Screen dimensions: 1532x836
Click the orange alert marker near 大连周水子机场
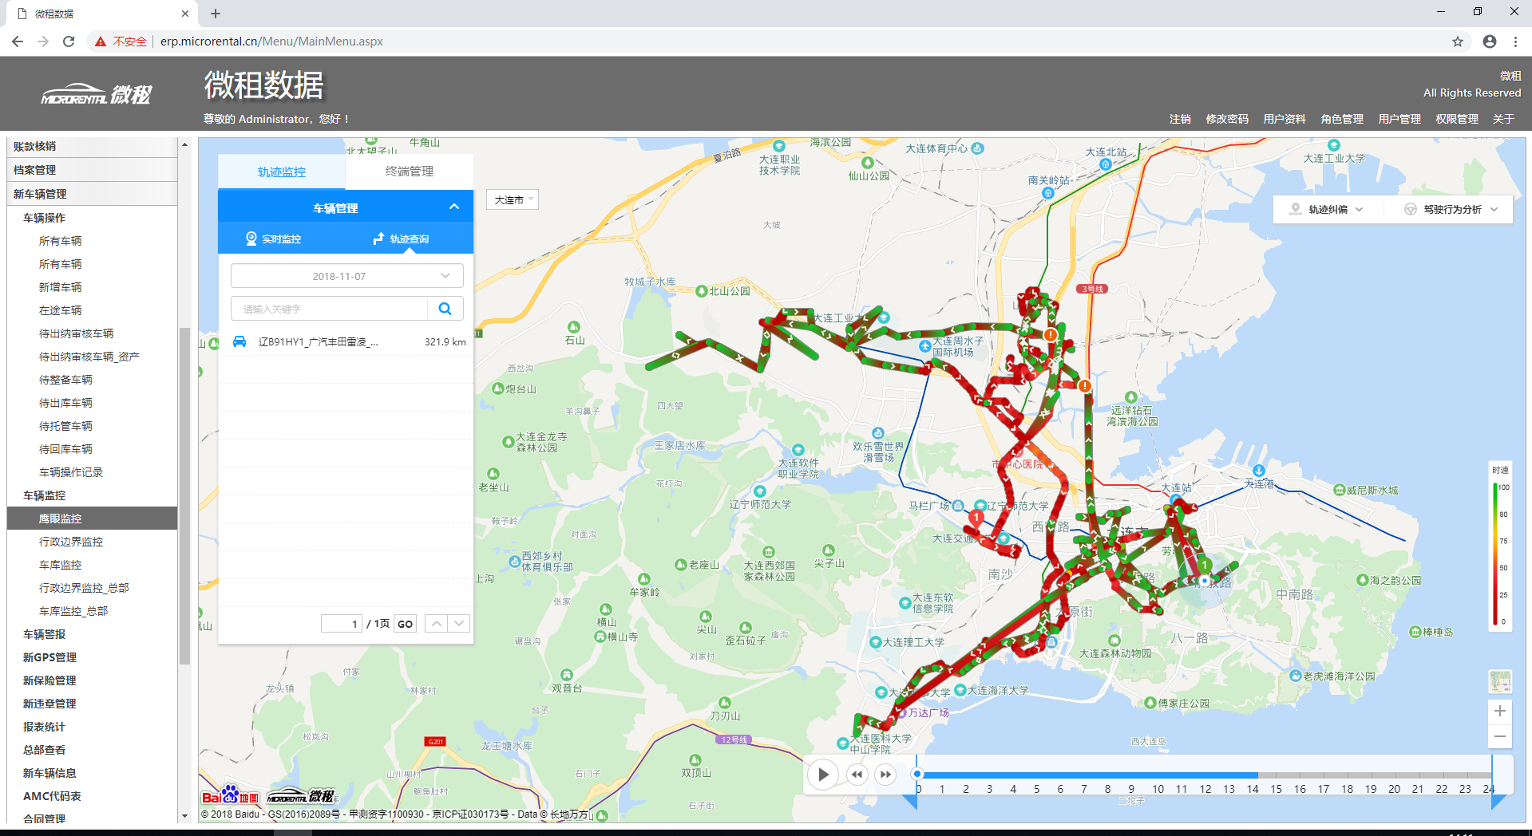[1051, 335]
